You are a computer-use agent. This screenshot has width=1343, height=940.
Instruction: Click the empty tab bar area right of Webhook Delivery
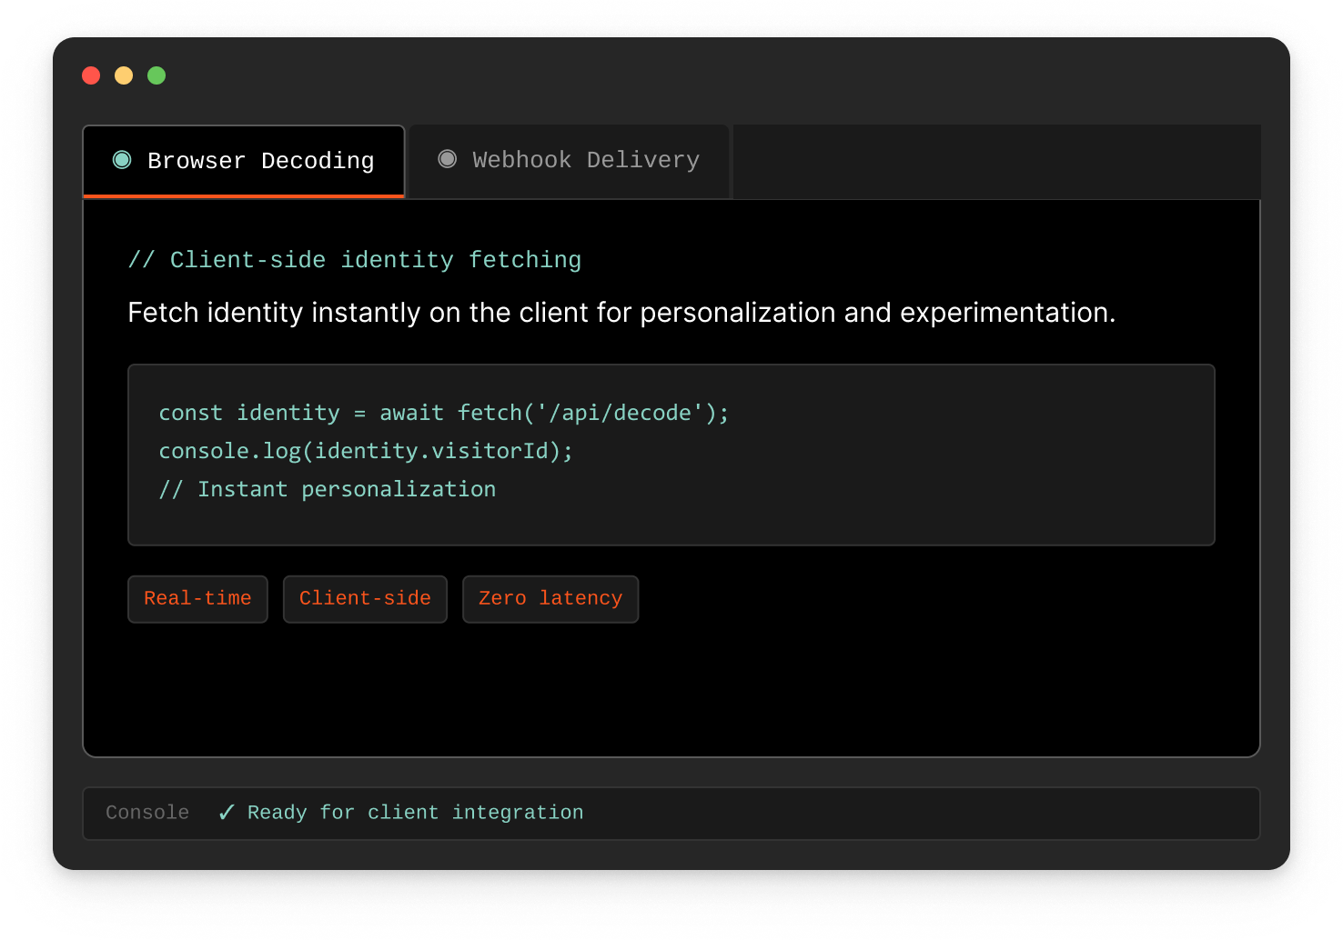996,161
